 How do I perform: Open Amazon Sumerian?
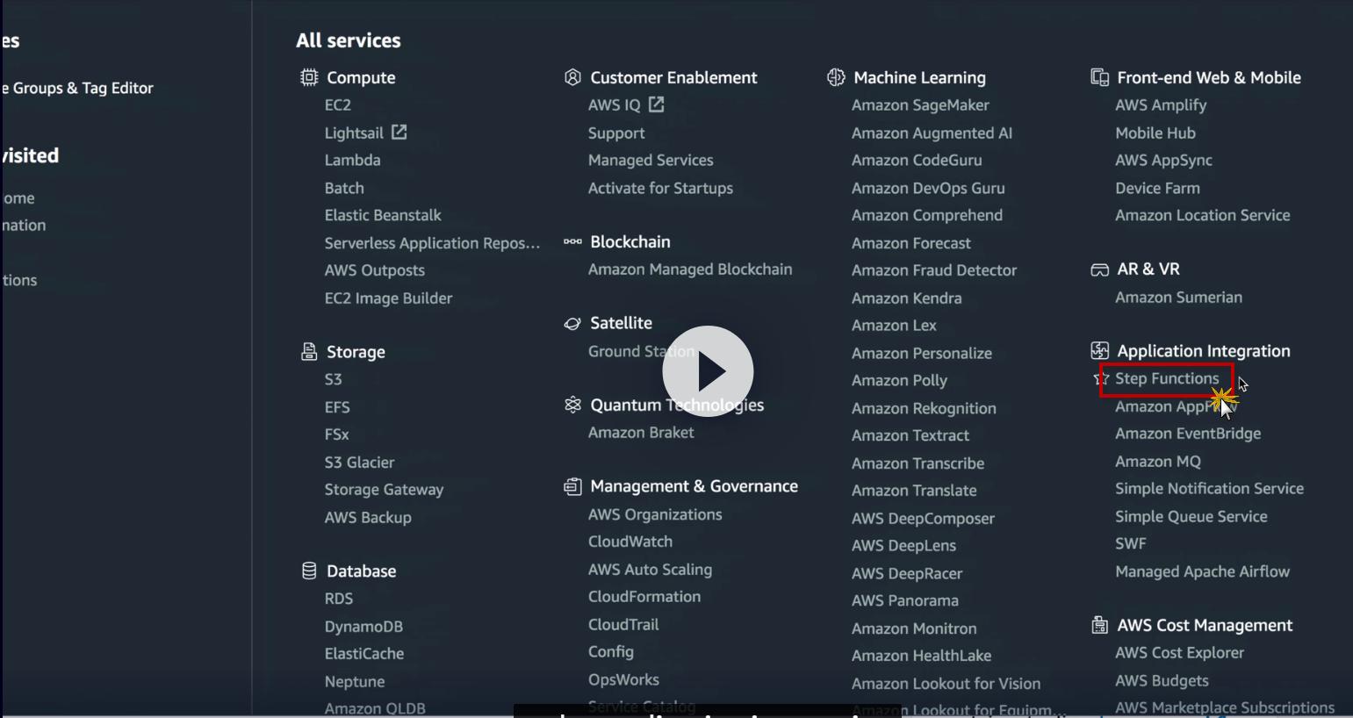[x=1178, y=298]
